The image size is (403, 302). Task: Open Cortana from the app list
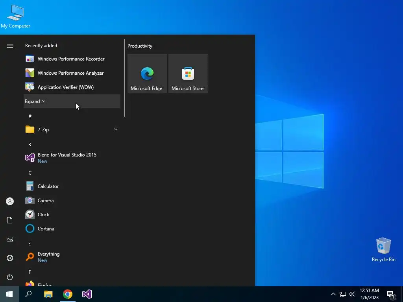pyautogui.click(x=72, y=228)
